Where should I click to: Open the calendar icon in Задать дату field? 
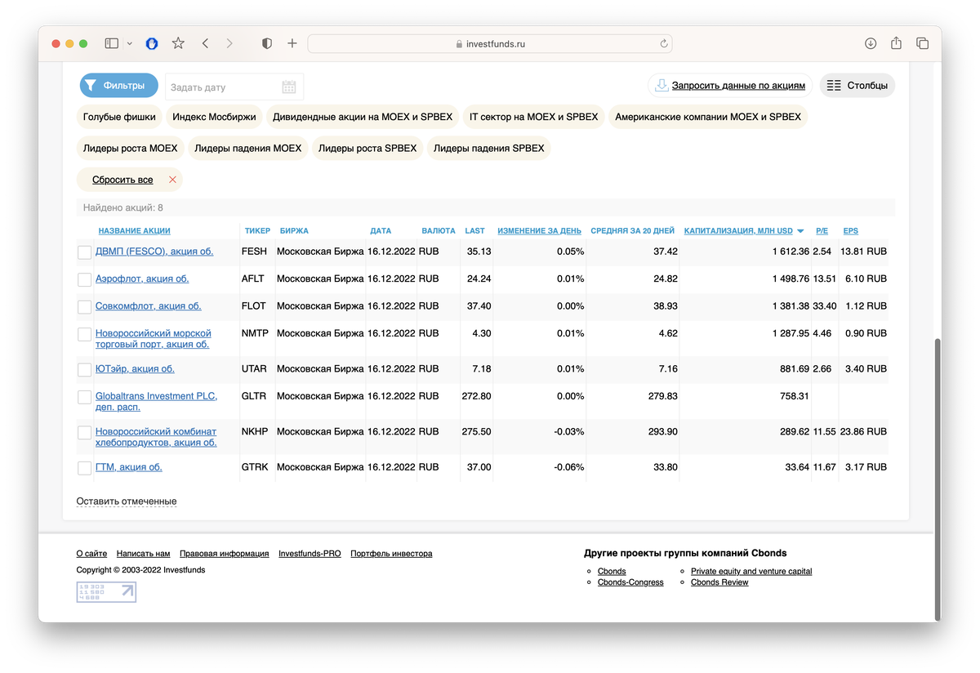click(x=288, y=85)
